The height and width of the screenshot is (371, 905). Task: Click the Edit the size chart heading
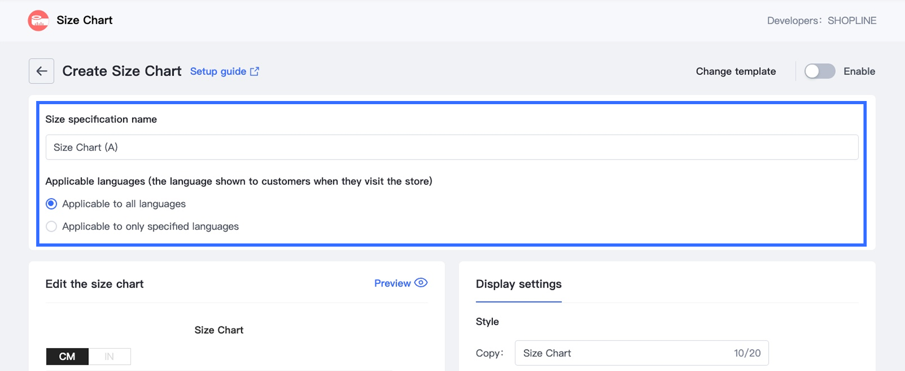click(x=95, y=284)
